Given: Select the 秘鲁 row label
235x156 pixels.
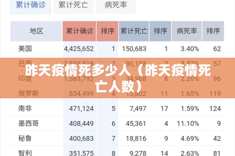Looking at the screenshot, I should tap(25, 138).
